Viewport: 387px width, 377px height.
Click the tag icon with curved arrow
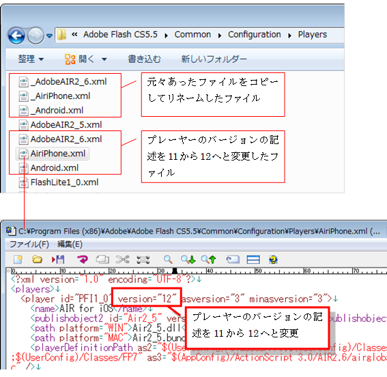[x=233, y=260]
